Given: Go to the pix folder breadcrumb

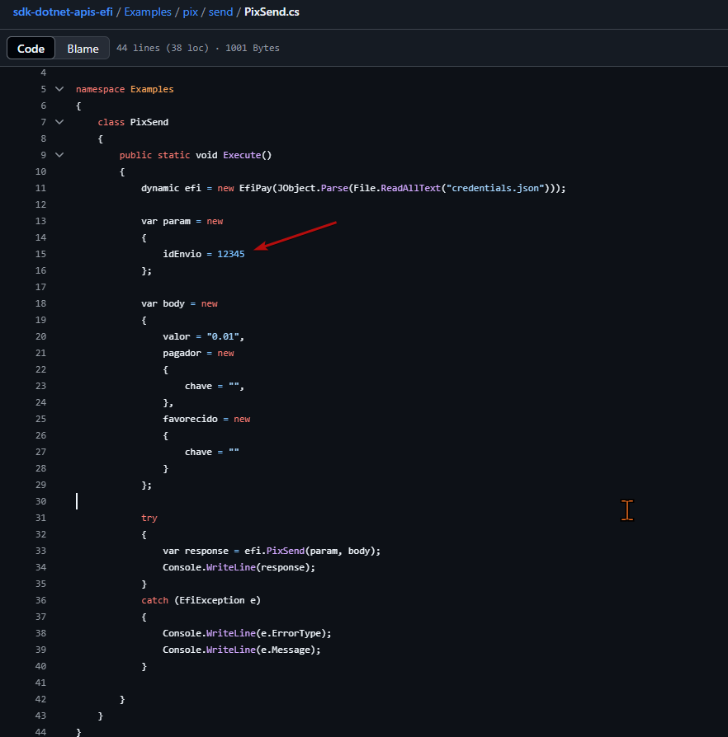Looking at the screenshot, I should 190,12.
